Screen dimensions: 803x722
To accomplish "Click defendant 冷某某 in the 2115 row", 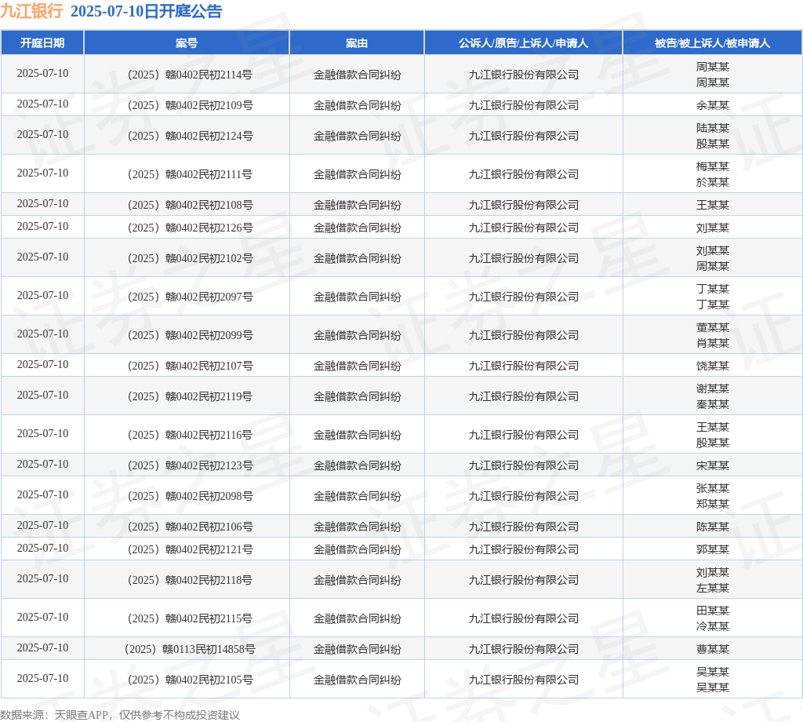I will coord(712,626).
